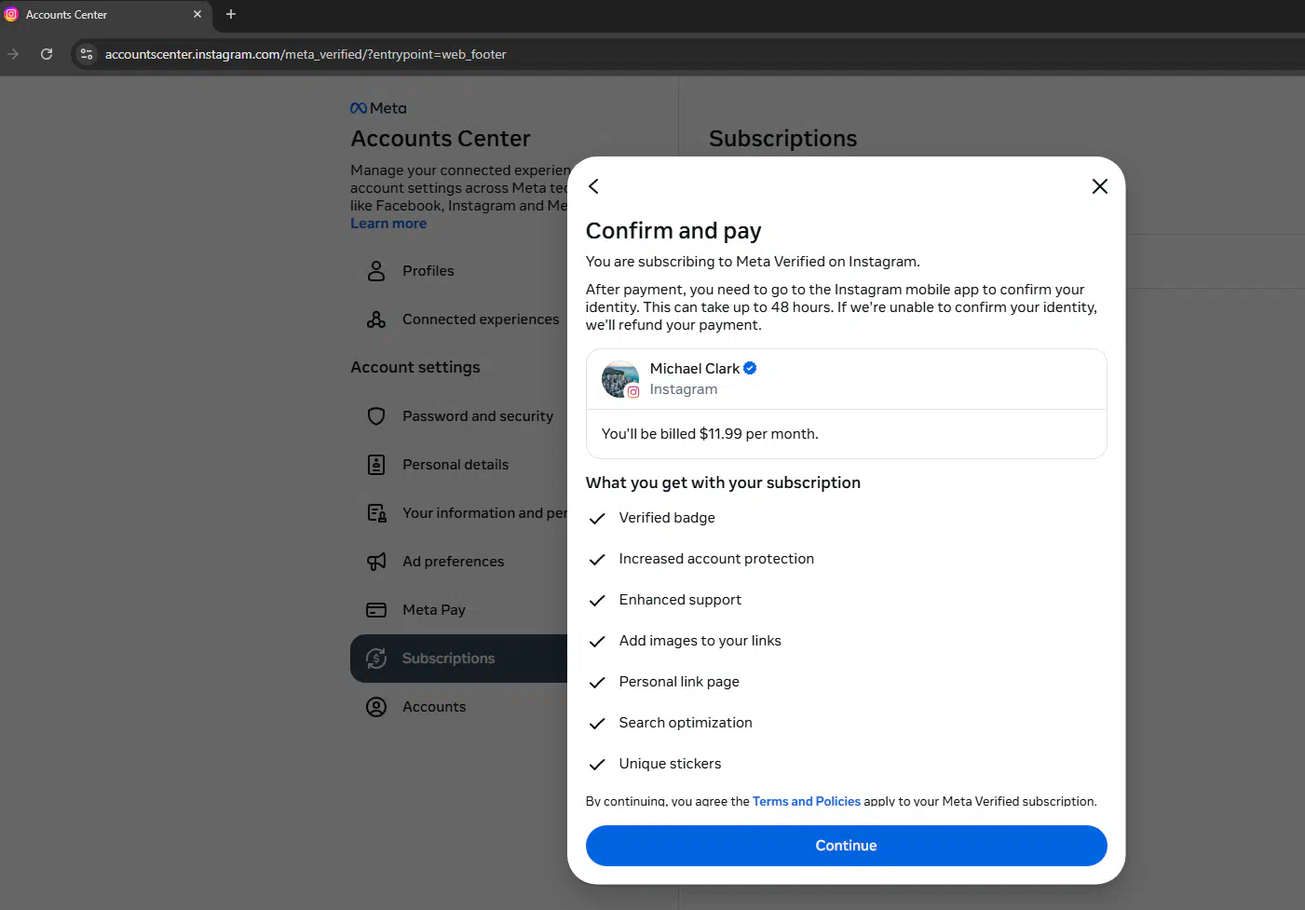This screenshot has width=1305, height=910.
Task: Click the checkmark beside Verified badge
Action: (597, 519)
